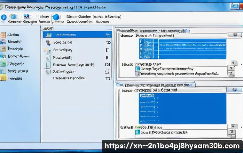Click the circular icon on lower panel tab
The width and height of the screenshot is (243, 153).
click(118, 85)
